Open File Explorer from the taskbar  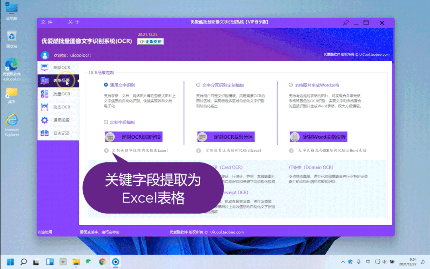click(76, 262)
